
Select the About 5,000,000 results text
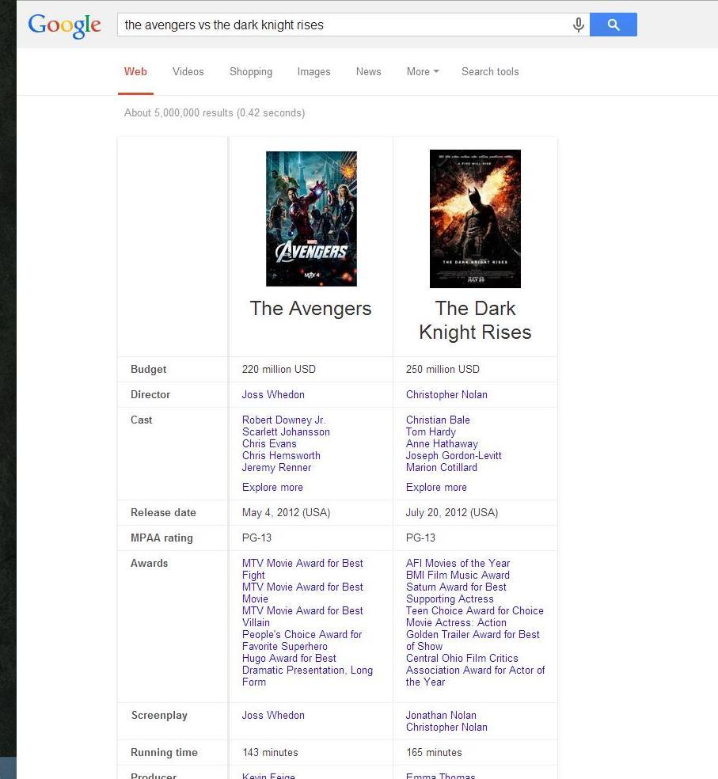[x=215, y=112]
